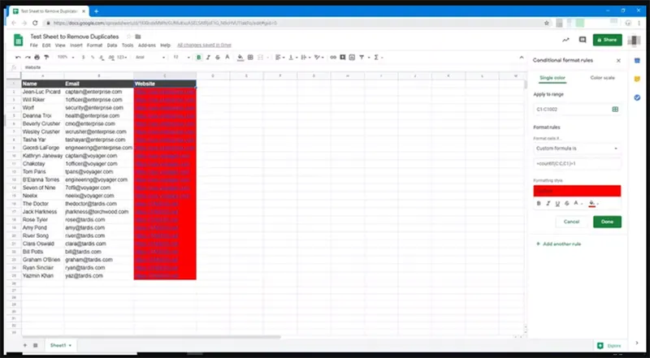Open the File menu

point(33,45)
